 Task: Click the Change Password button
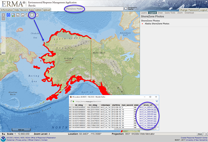[189, 10]
